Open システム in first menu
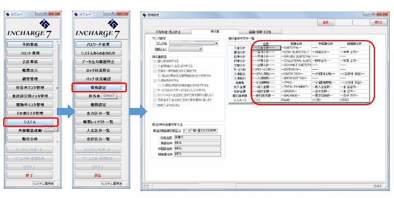 30,122
